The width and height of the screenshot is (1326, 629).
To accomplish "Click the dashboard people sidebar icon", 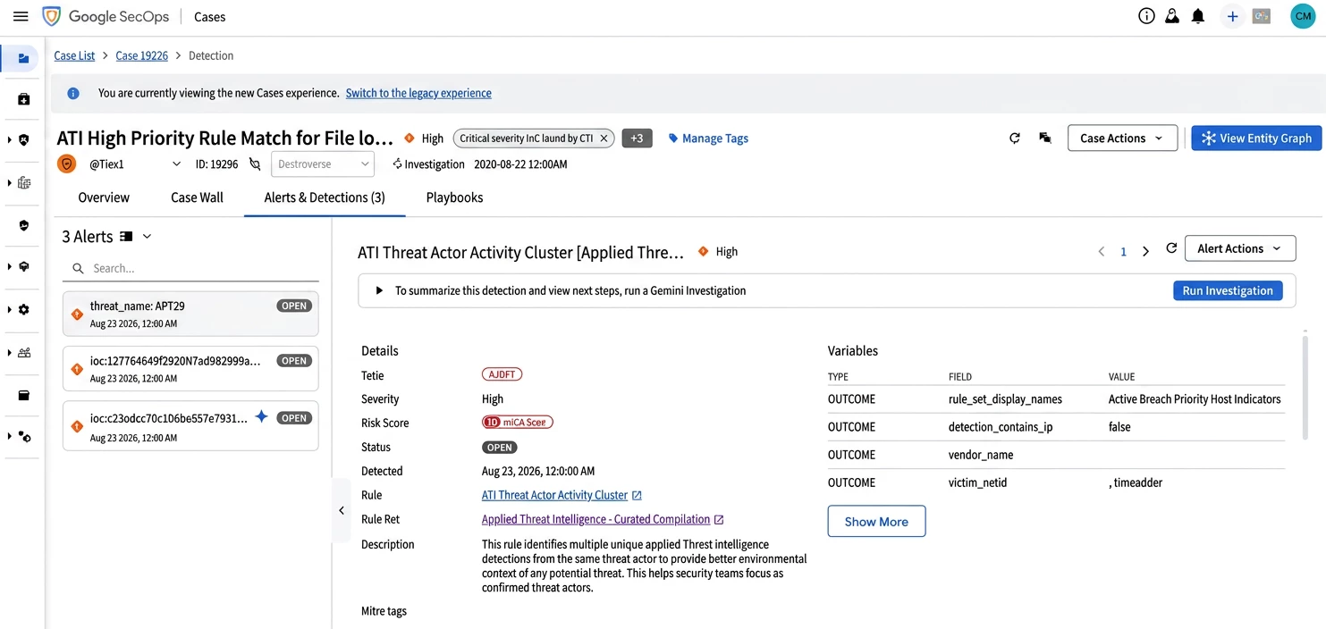I will [x=24, y=352].
